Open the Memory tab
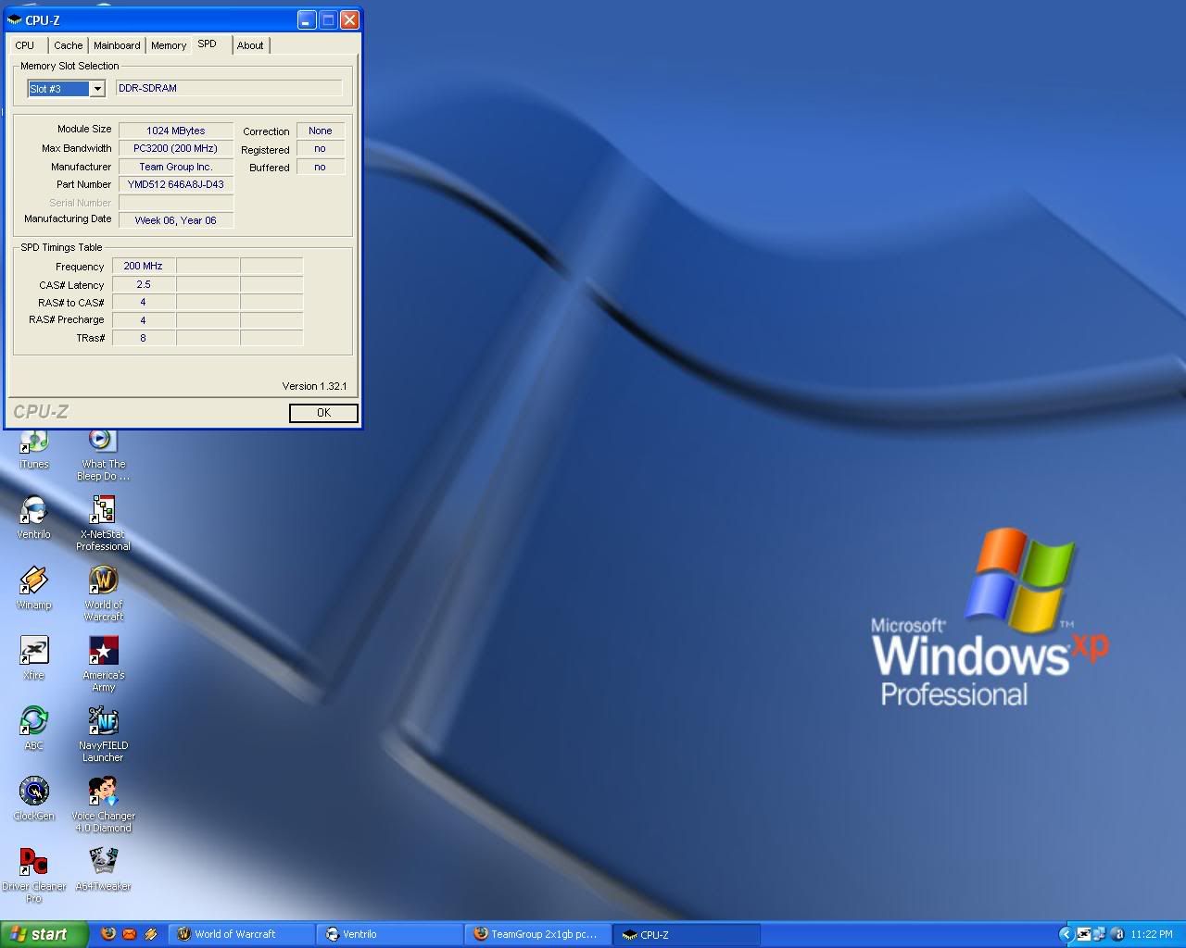 pyautogui.click(x=169, y=45)
